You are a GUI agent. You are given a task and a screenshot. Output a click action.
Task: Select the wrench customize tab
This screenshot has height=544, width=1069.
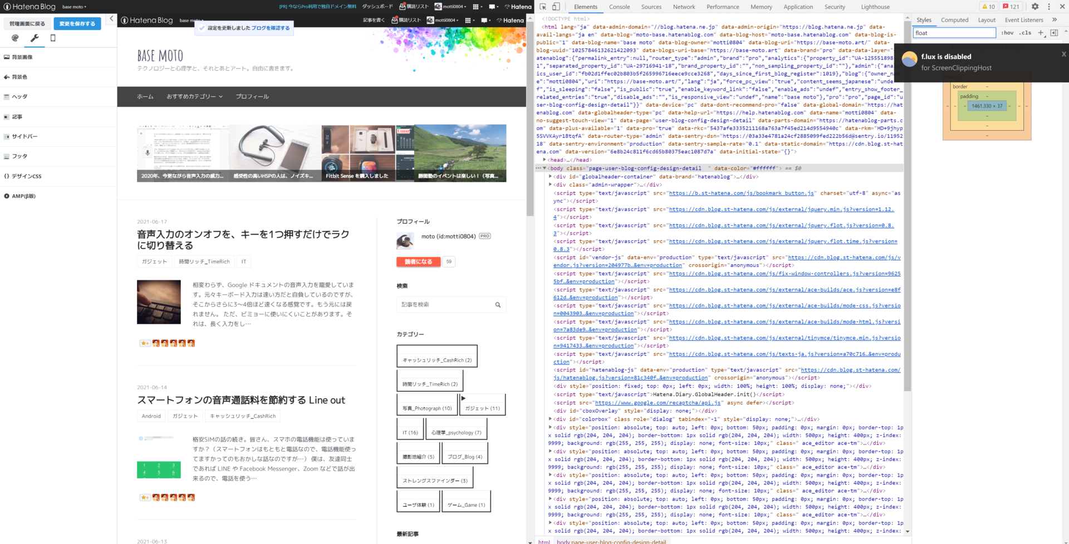[34, 38]
